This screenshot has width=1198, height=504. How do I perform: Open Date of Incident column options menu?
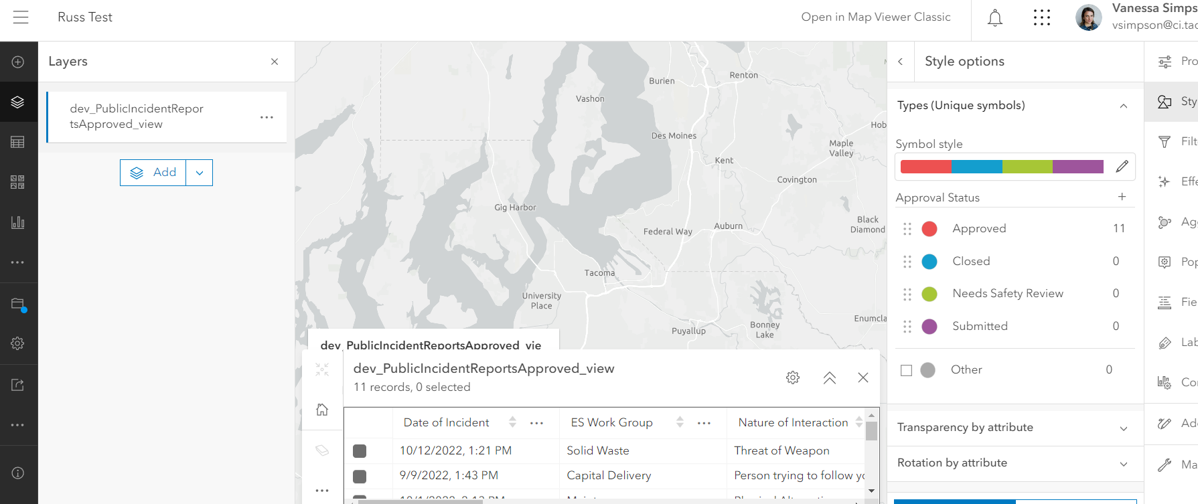point(537,423)
